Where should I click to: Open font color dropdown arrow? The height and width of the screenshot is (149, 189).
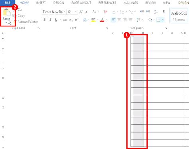point(106,20)
